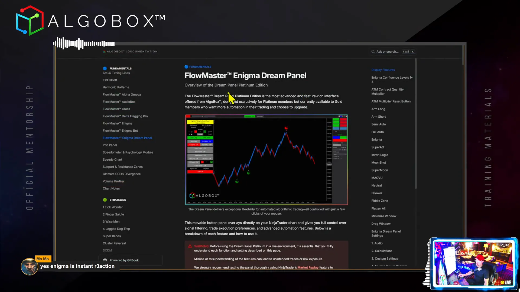Screen dimensions: 520x292
Task: Jump to Flatten All section
Action: coord(378,209)
